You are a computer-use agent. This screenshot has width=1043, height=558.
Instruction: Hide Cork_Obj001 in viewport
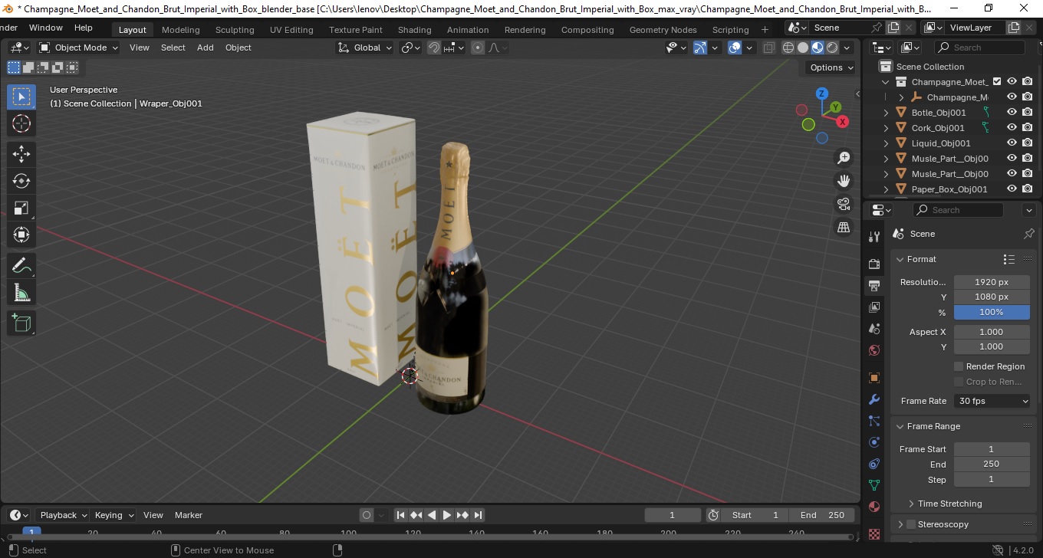click(1012, 128)
